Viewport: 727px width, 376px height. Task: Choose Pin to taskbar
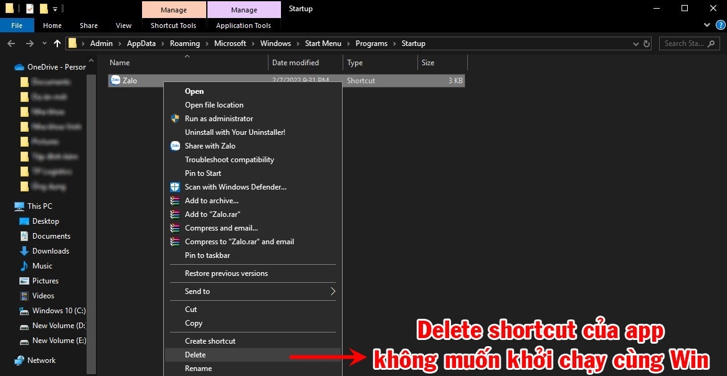(253, 255)
